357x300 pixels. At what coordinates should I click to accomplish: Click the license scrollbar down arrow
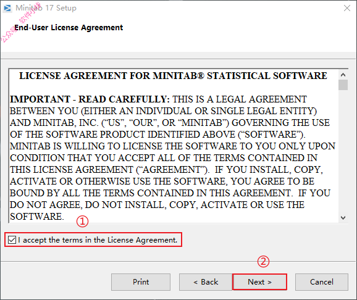(343, 218)
